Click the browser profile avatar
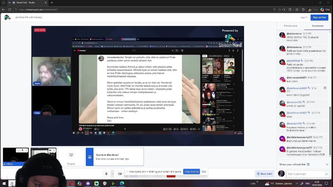Screen dimensions: 333x187 (309, 10)
